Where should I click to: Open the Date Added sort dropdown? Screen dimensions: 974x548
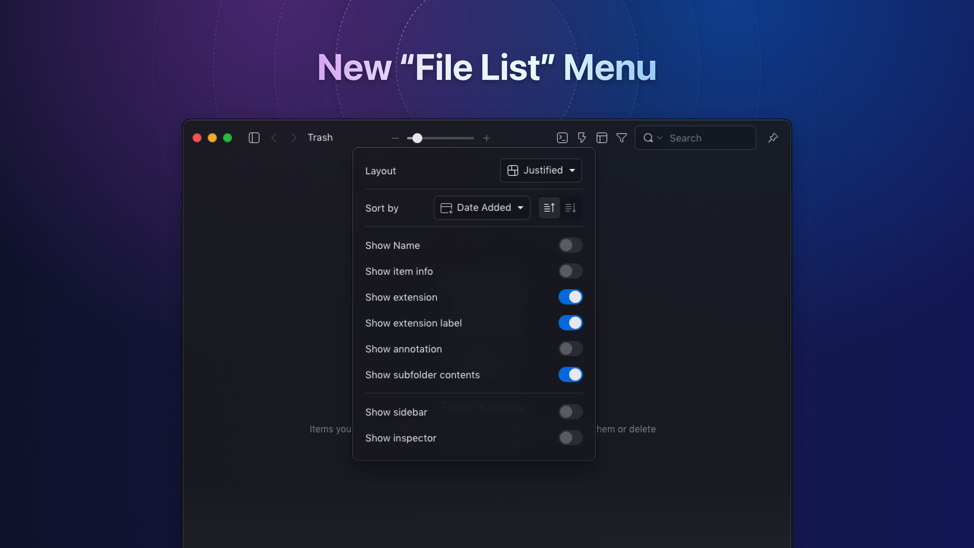482,208
